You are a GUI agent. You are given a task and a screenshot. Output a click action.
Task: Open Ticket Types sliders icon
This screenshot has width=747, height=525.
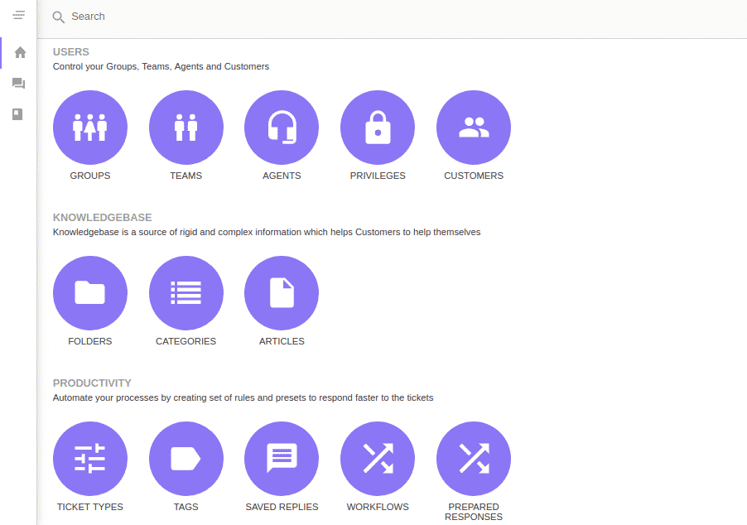[x=90, y=459]
